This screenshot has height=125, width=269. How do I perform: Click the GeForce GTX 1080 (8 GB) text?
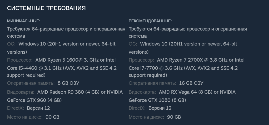tap(157, 100)
